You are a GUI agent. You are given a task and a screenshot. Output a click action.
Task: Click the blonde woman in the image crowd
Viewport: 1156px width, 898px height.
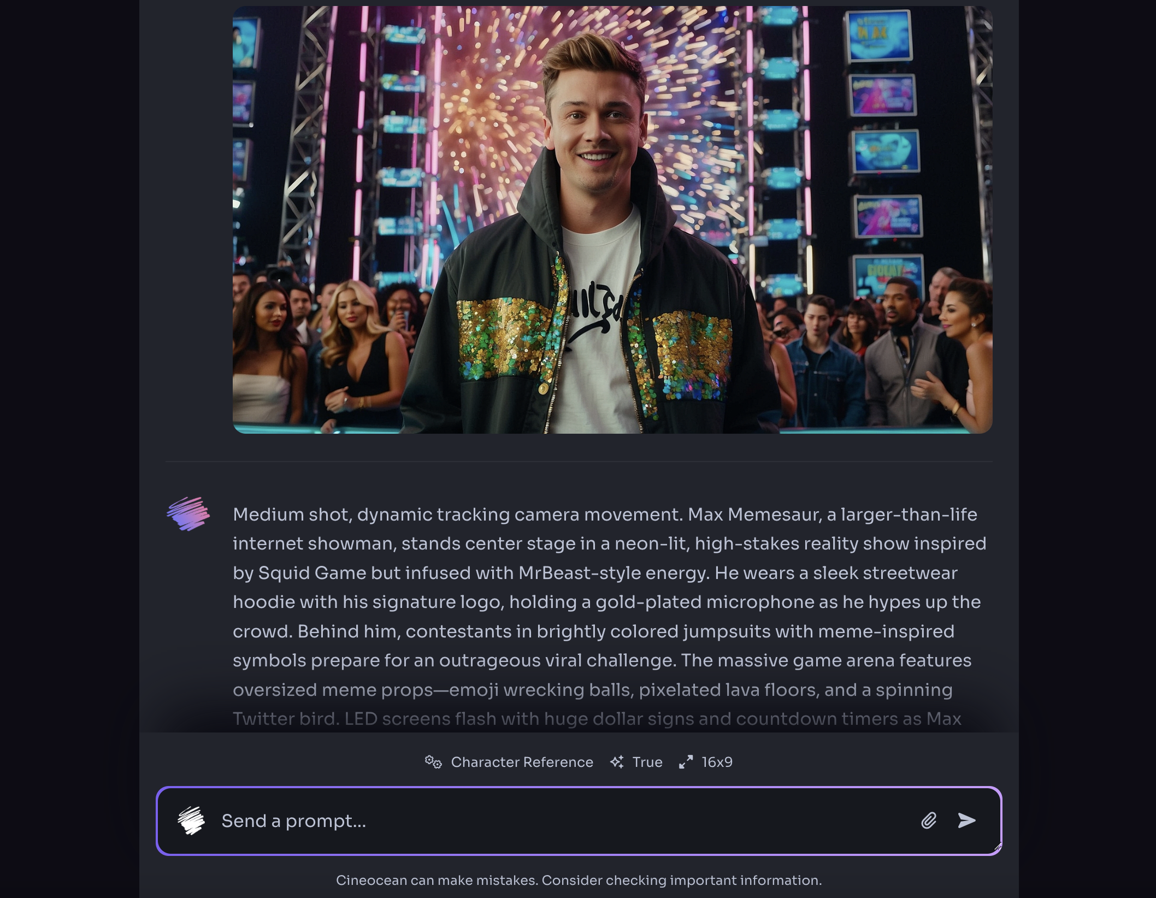[358, 350]
